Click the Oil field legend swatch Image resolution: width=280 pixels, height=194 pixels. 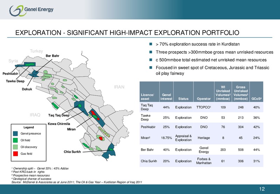tap(15, 140)
